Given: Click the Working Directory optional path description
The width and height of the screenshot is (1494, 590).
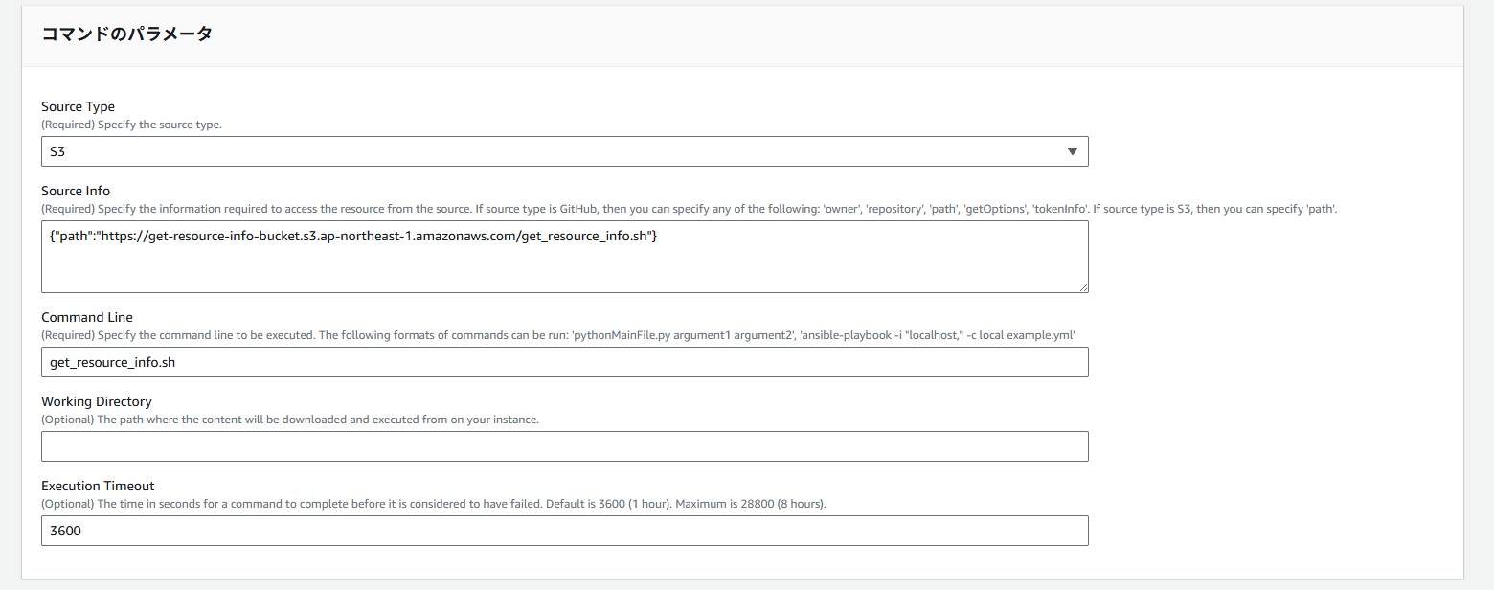Looking at the screenshot, I should (x=290, y=420).
